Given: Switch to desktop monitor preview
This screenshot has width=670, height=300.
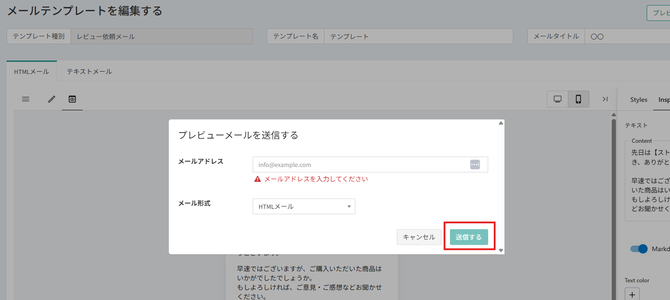Looking at the screenshot, I should pyautogui.click(x=558, y=99).
